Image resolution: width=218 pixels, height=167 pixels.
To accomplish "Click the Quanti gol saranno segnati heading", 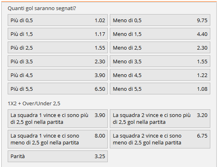I will tap(42, 8).
